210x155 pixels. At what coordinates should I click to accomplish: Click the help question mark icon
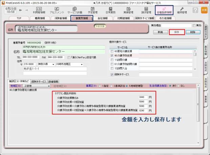point(195,10)
